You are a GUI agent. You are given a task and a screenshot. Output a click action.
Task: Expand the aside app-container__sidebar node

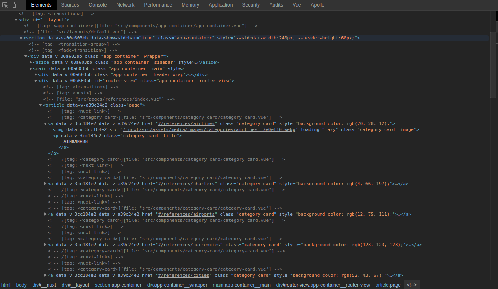click(31, 62)
